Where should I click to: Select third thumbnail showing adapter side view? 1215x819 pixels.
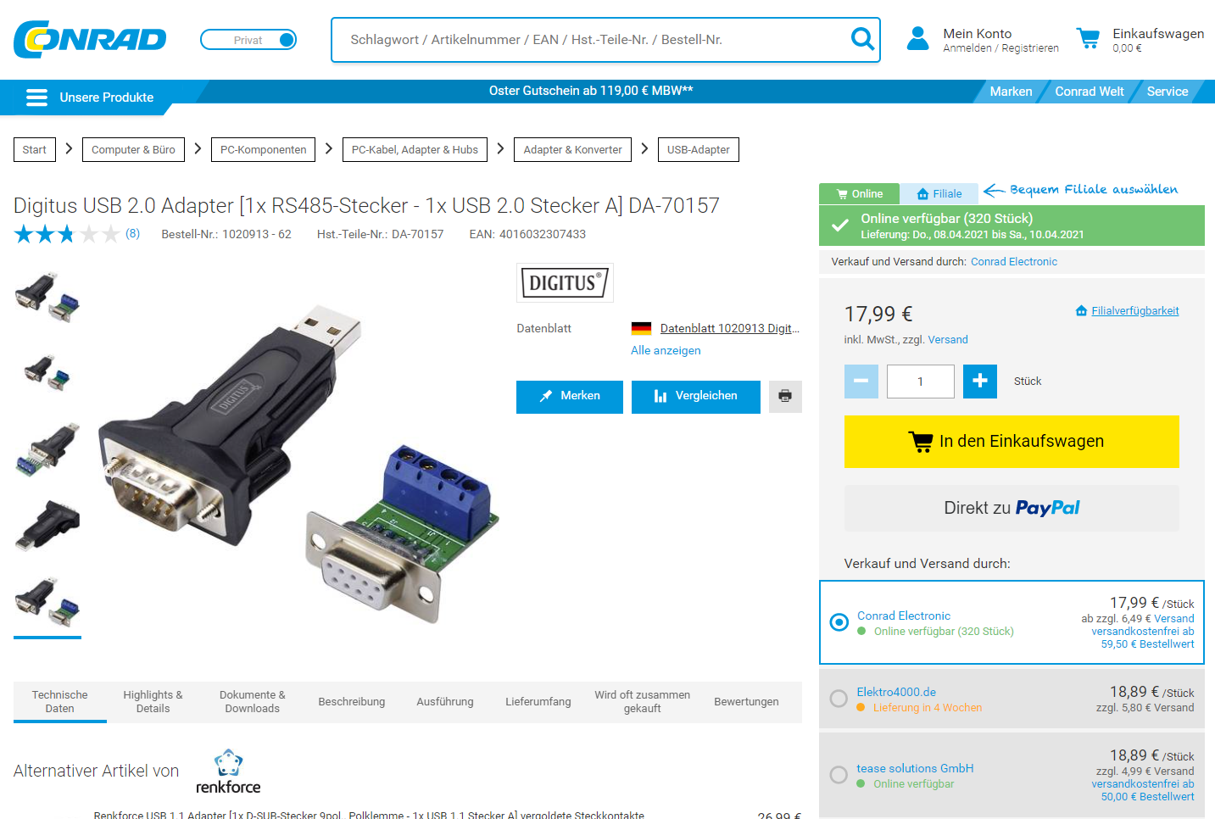coord(47,448)
